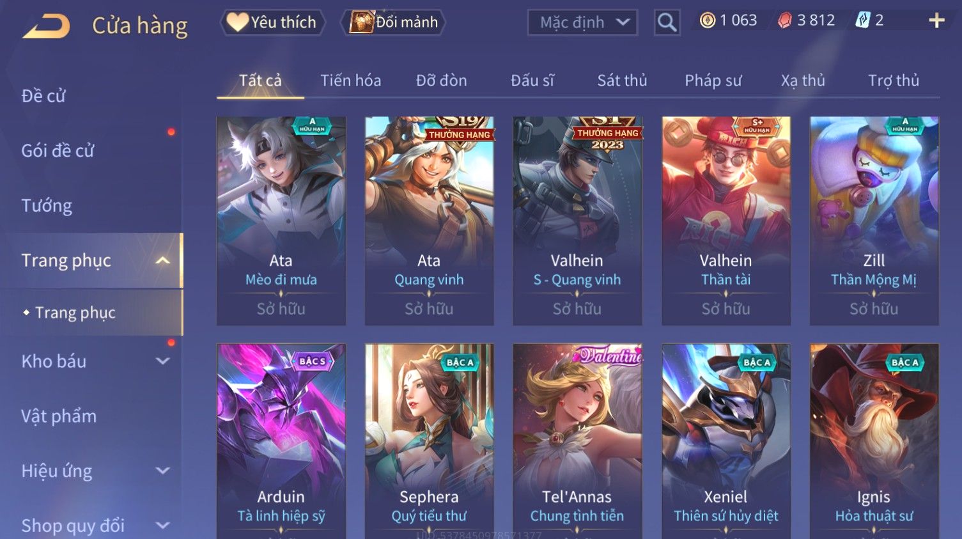Tap the plus icon to add currency

(936, 21)
